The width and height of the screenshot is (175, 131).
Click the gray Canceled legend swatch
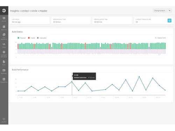coord(38,38)
